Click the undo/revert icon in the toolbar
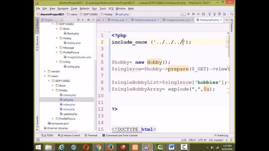The height and width of the screenshot is (151, 269). (224, 14)
